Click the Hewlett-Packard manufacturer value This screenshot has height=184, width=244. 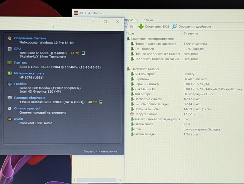195,79
